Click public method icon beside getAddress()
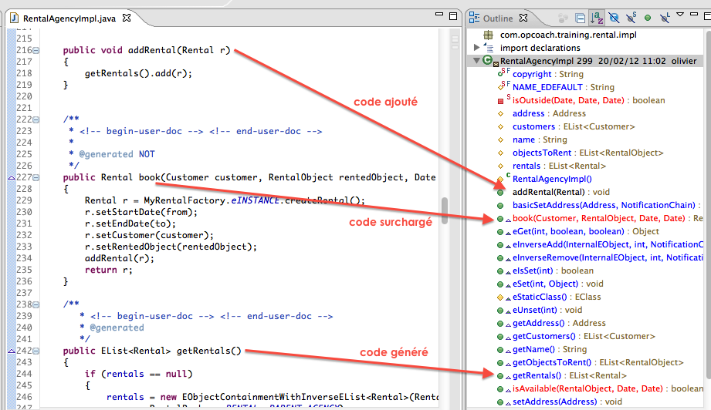 point(500,324)
